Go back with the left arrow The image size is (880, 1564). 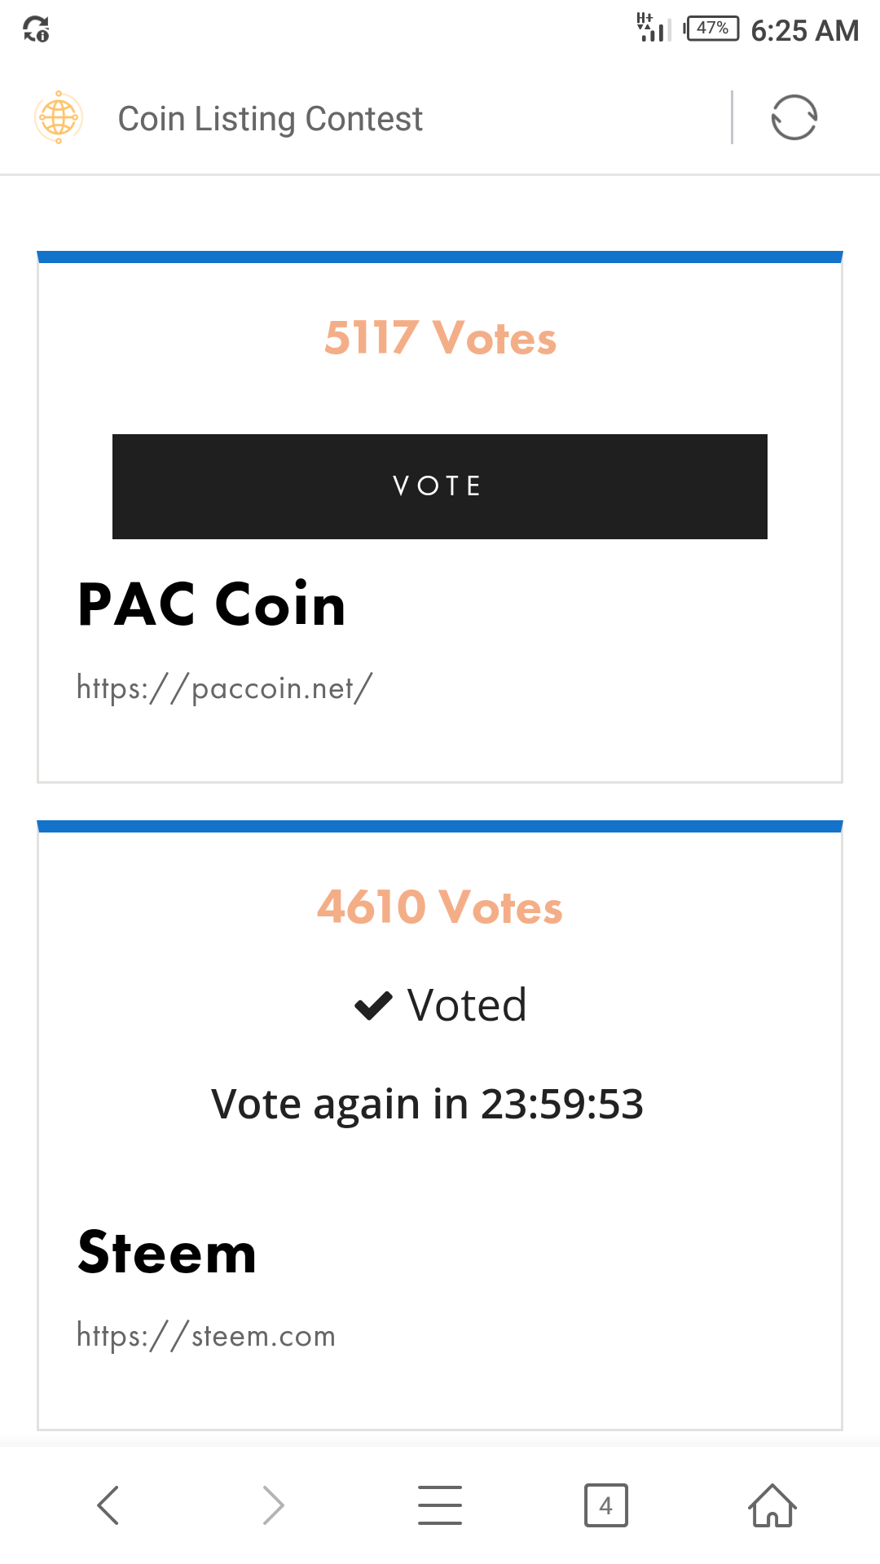coord(108,1505)
